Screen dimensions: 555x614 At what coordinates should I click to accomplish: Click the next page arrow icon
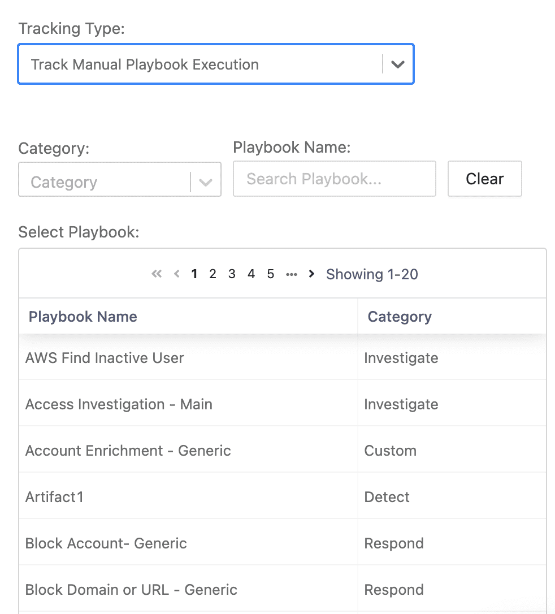[x=311, y=274]
